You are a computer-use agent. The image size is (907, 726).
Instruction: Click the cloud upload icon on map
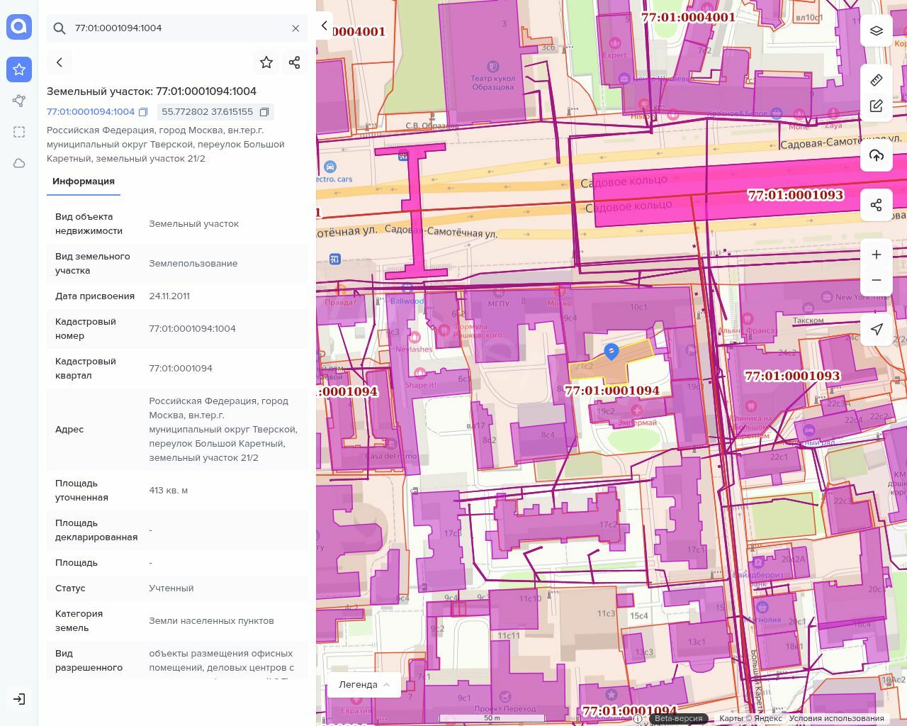(x=877, y=155)
